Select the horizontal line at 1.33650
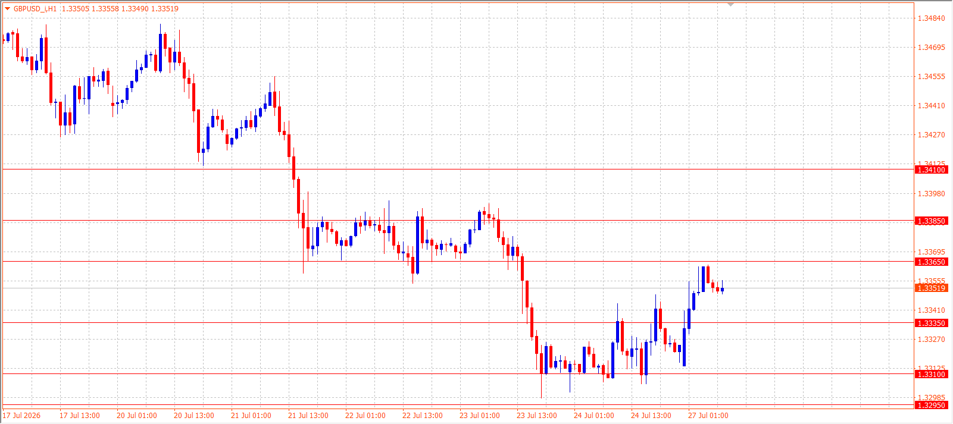Viewport: 953px width, 424px height. (458, 262)
